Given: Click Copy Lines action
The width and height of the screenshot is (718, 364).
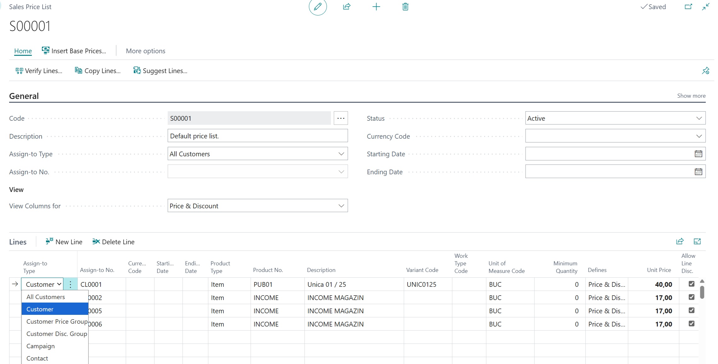Looking at the screenshot, I should pos(98,71).
